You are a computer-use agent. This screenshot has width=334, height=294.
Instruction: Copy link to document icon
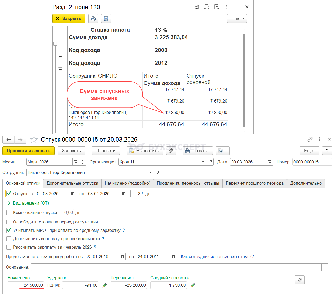(x=310, y=139)
